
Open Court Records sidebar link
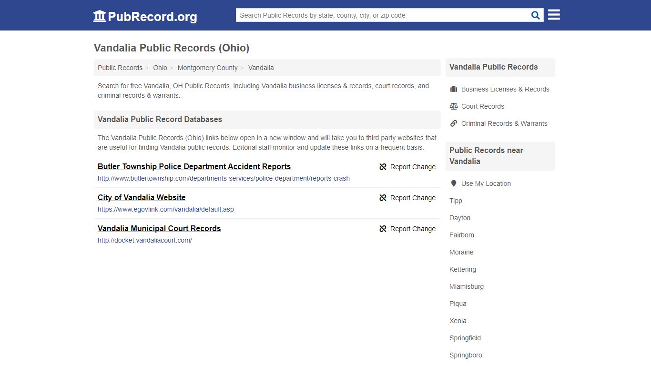tap(483, 106)
